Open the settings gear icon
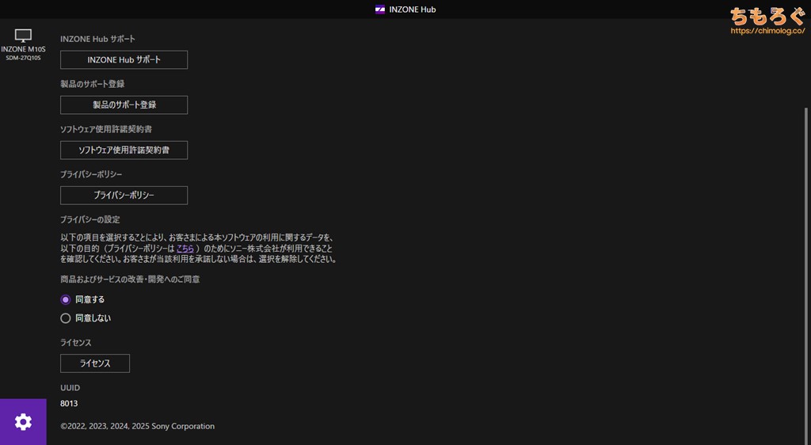 (23, 422)
